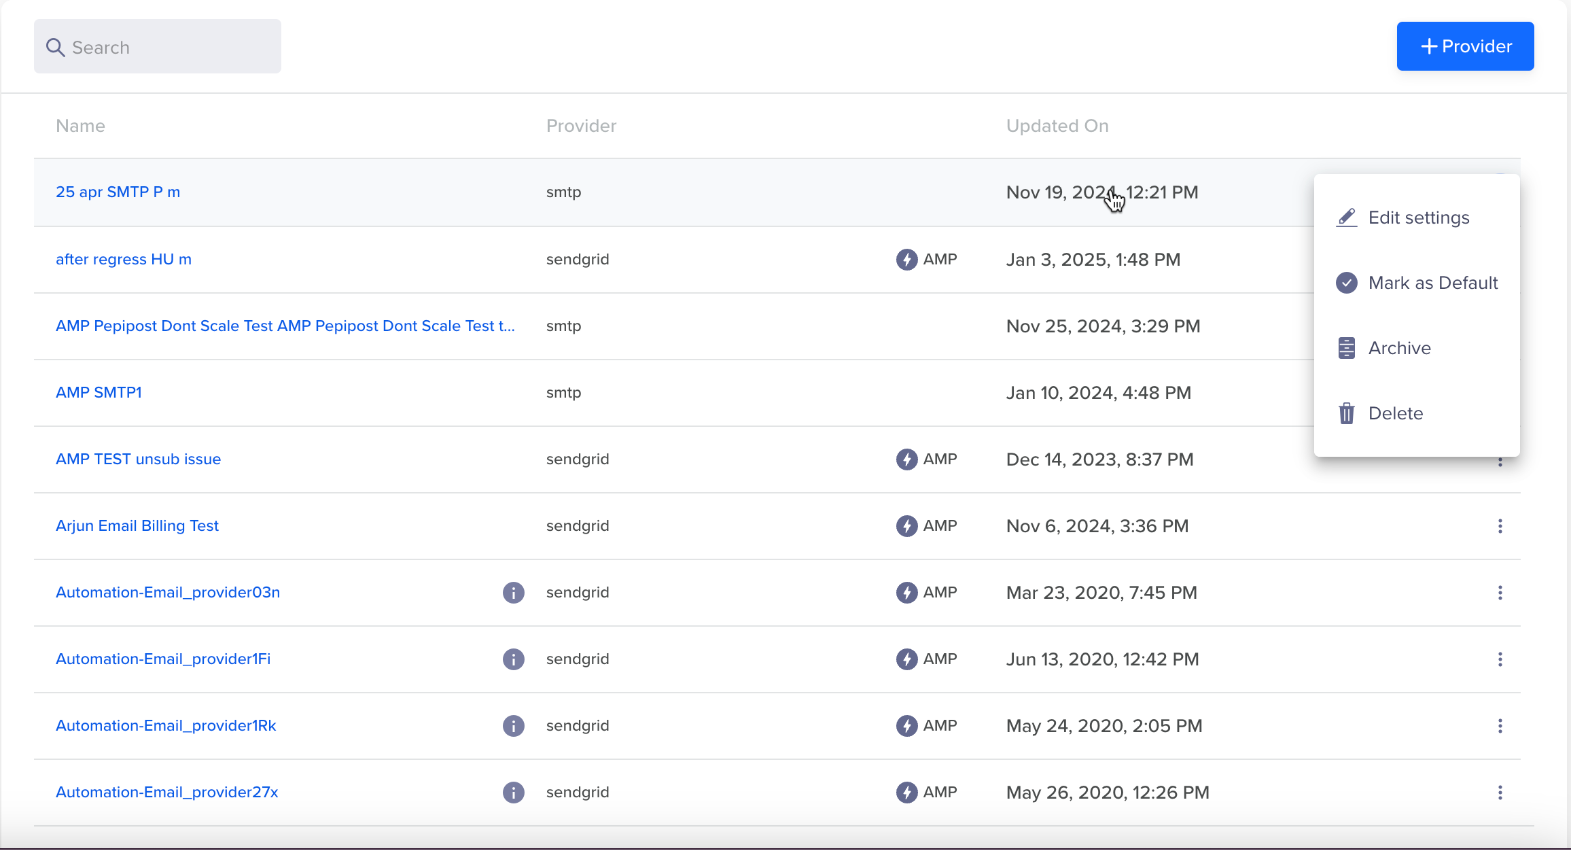Open the AMP Pepipost Dont Scale Test provider
1571x851 pixels.
point(285,326)
